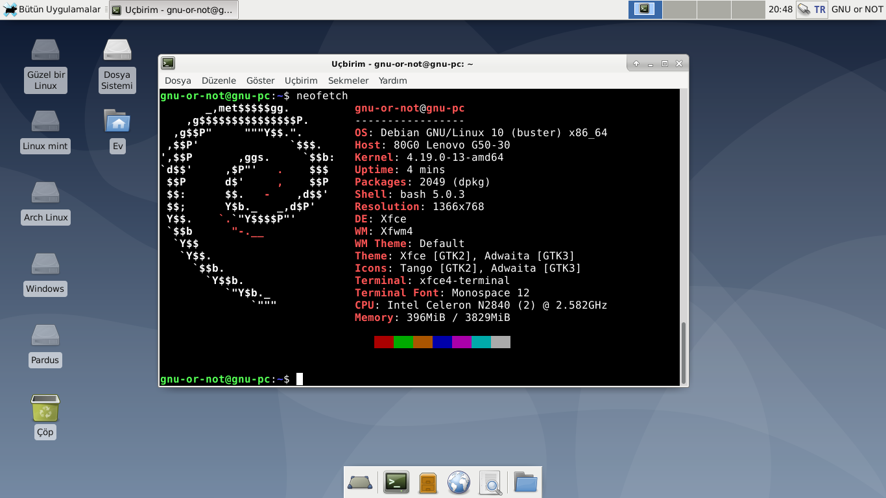This screenshot has width=886, height=498.
Task: Open the Ev home folder icon
Action: click(117, 121)
